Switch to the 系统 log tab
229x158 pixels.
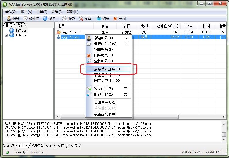(x=10, y=146)
